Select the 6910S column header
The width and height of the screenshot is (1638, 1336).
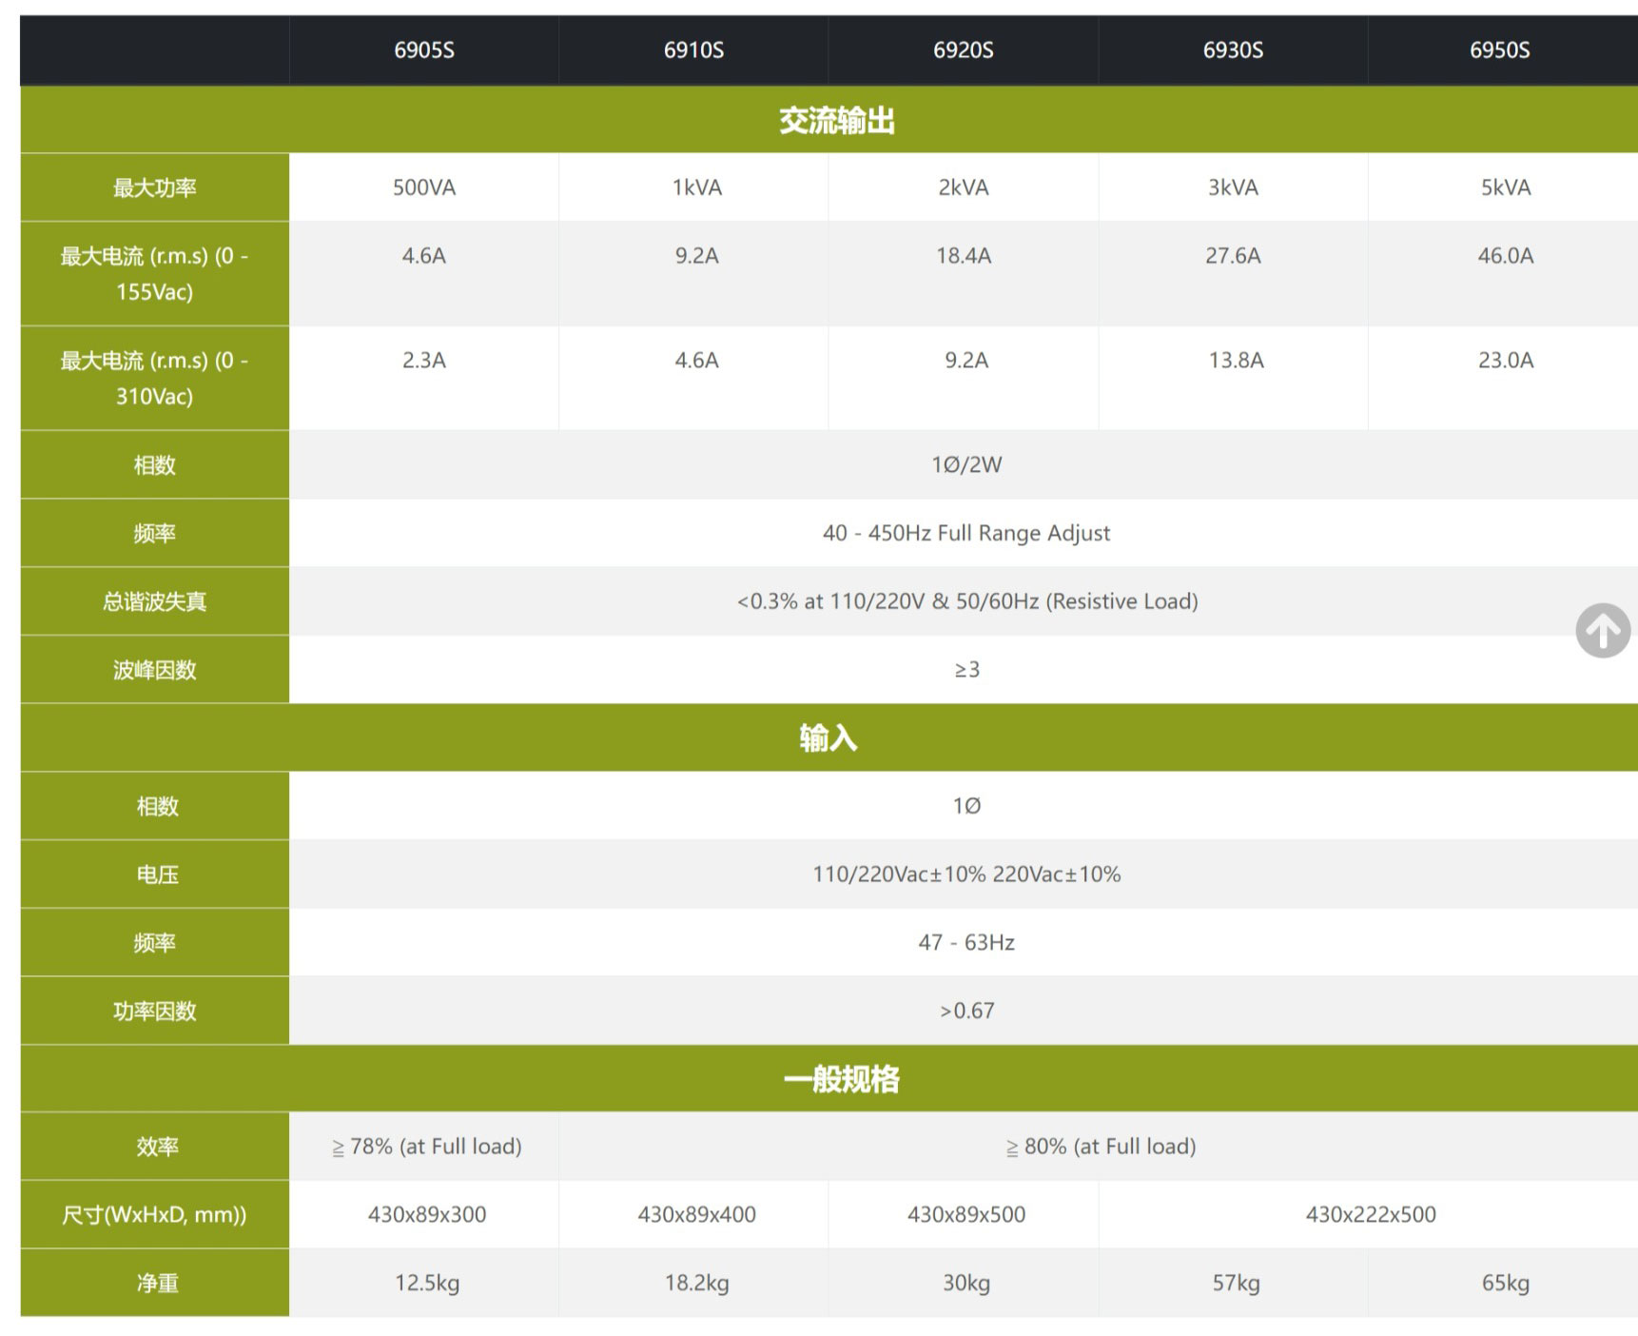click(693, 50)
